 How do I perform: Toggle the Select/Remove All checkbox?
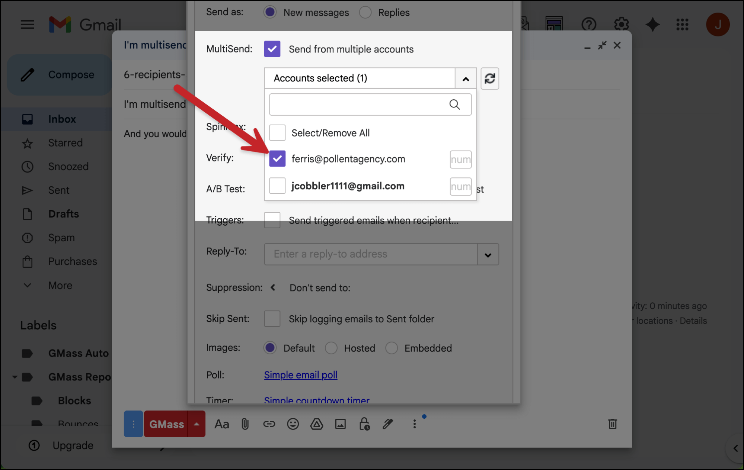click(x=277, y=133)
